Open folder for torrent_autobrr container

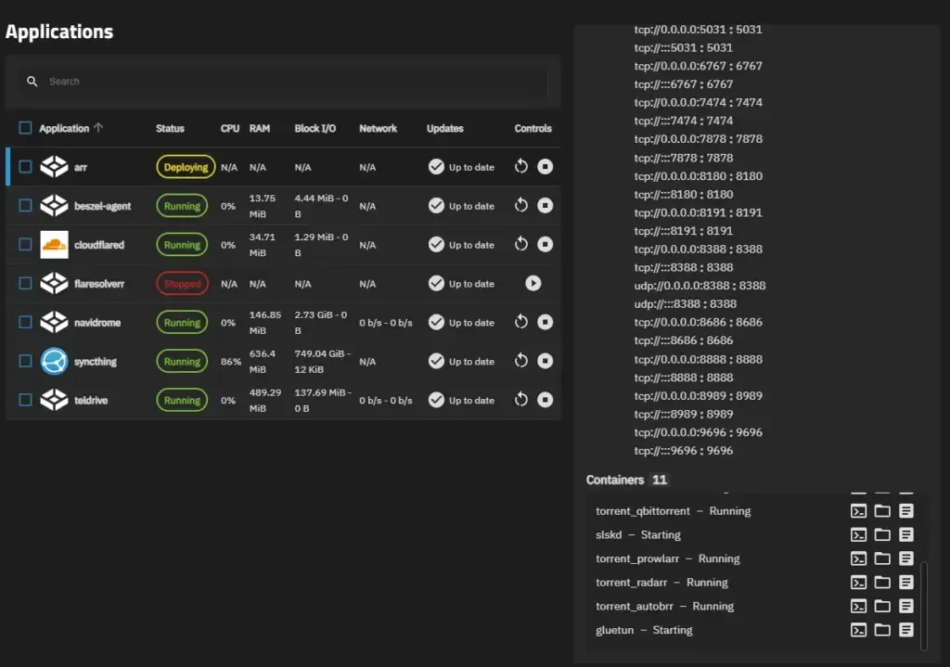[882, 606]
